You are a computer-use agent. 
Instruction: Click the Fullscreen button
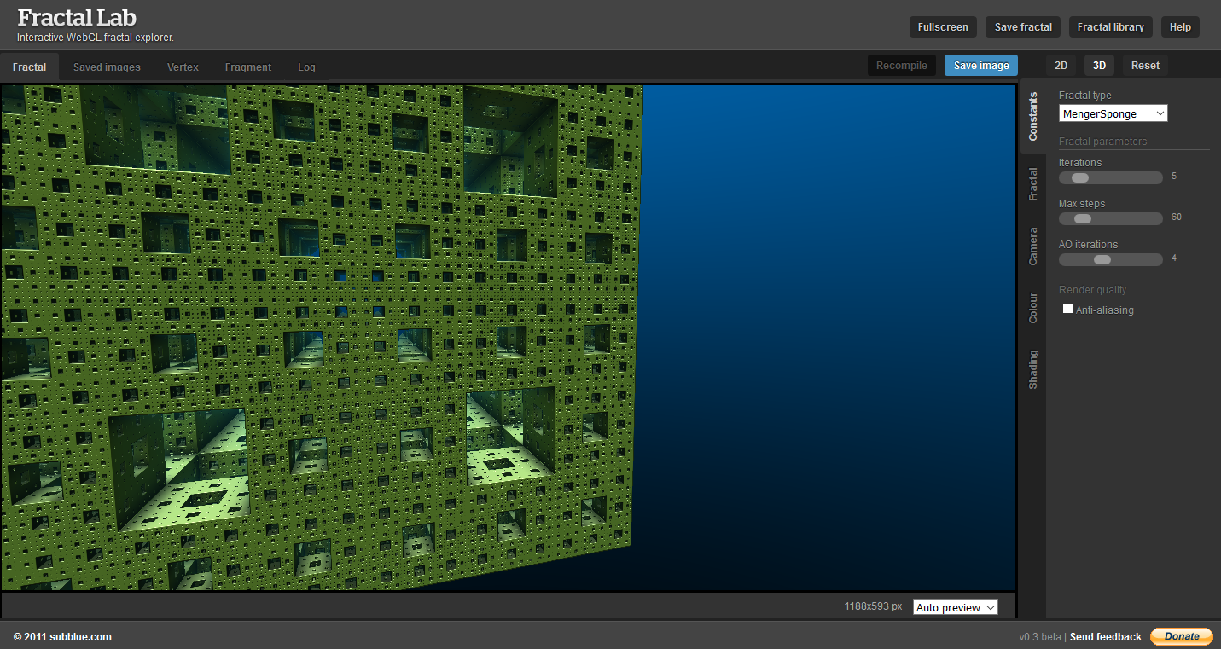point(943,27)
